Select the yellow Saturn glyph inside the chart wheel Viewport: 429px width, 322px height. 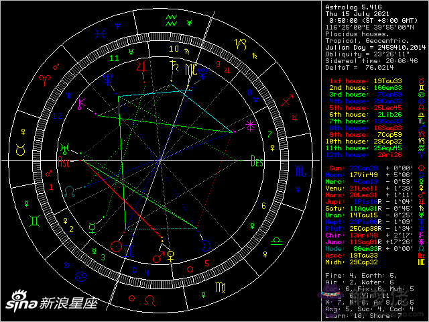(174, 66)
